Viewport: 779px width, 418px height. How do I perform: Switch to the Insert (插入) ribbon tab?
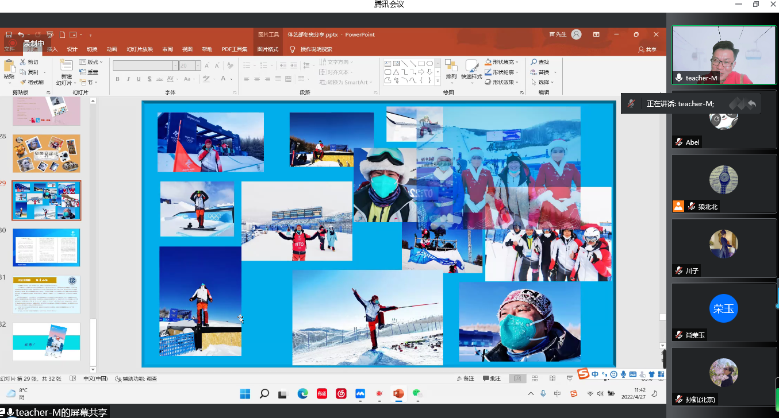[x=52, y=49]
